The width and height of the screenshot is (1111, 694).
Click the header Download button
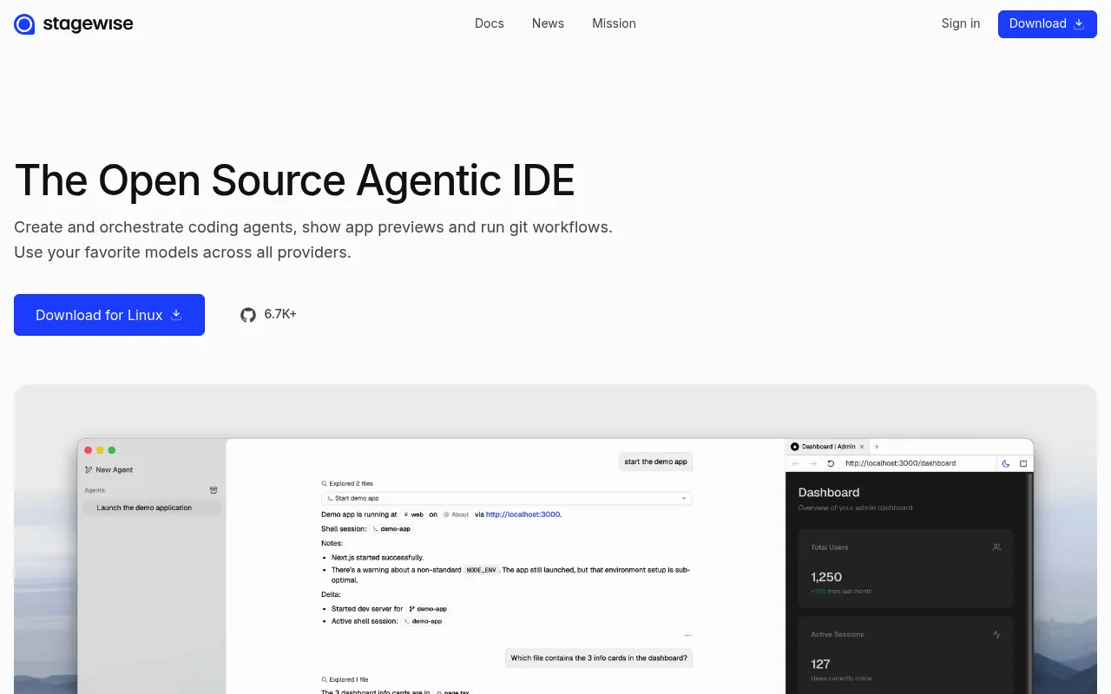click(1048, 23)
